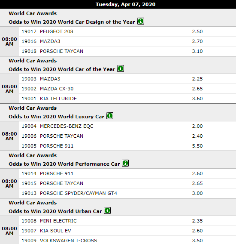Click rotation number 19008

click(29, 221)
